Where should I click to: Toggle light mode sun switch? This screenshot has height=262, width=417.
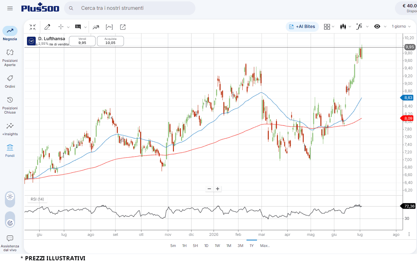10,197
